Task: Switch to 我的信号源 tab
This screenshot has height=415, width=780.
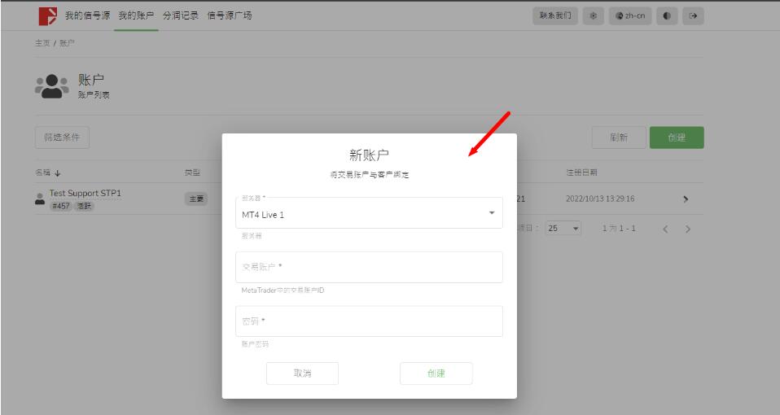Action: point(87,15)
